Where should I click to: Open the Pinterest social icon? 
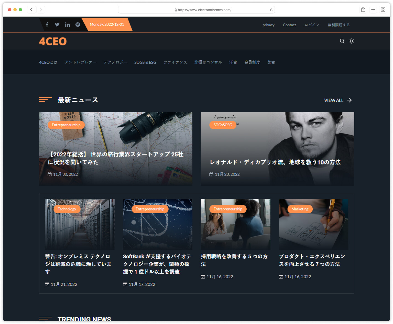pyautogui.click(x=78, y=25)
